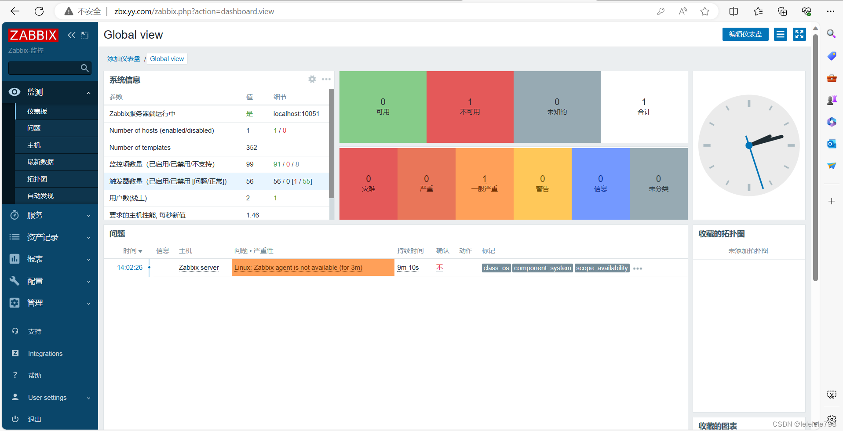Viewport: 843px width, 431px height.
Task: Click the eye icon beside 监测
Action: (x=15, y=92)
